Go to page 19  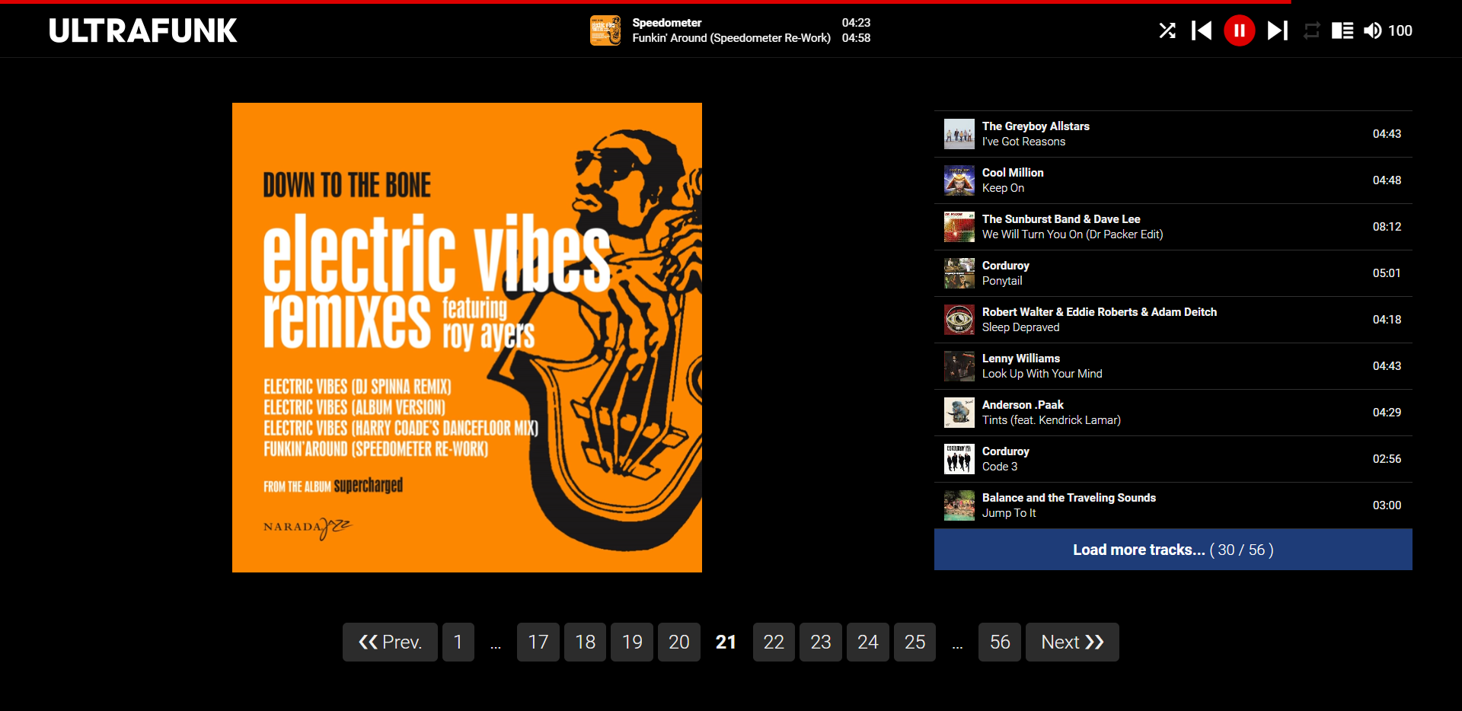click(632, 642)
